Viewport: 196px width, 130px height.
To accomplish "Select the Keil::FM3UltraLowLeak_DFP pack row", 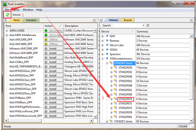I will pos(26,116).
